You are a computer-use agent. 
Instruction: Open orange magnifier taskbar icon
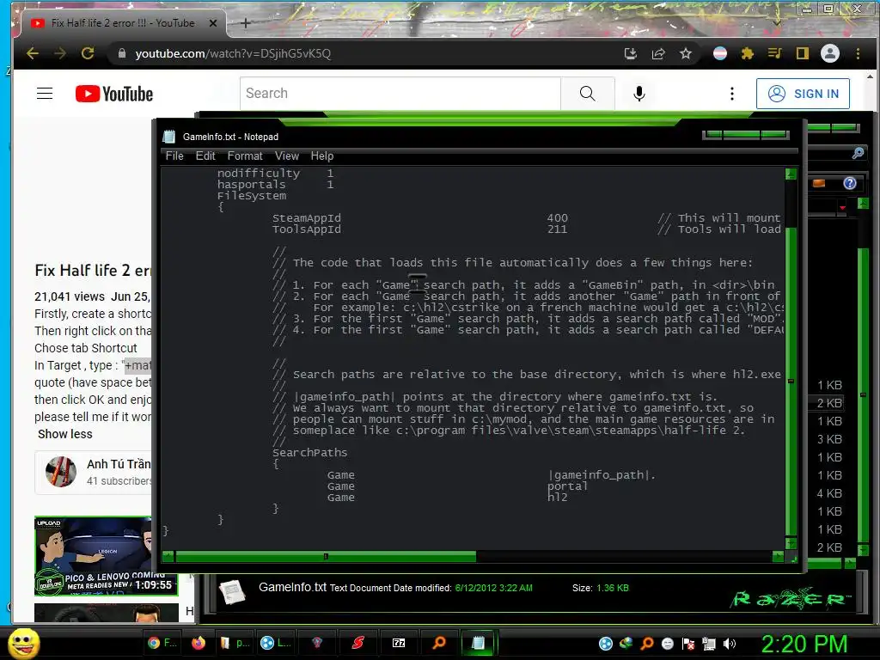tap(439, 643)
